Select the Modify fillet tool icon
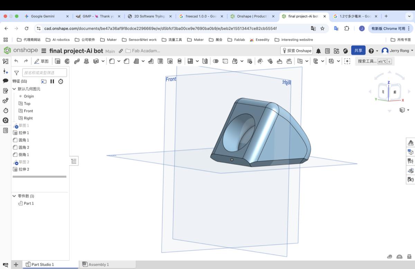415x269 pixels. tap(260, 61)
